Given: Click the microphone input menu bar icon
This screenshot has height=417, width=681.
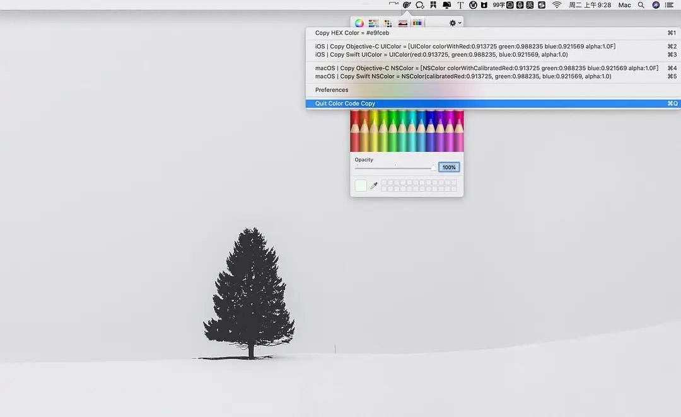Looking at the screenshot, I should pyautogui.click(x=520, y=5).
